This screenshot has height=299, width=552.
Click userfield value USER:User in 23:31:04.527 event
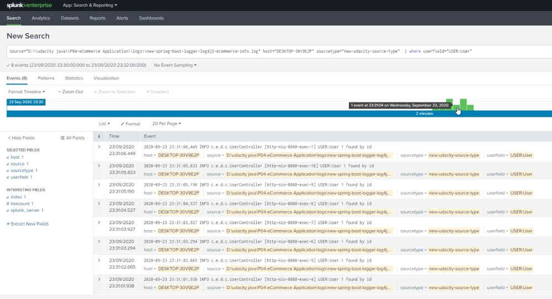pyautogui.click(x=522, y=212)
